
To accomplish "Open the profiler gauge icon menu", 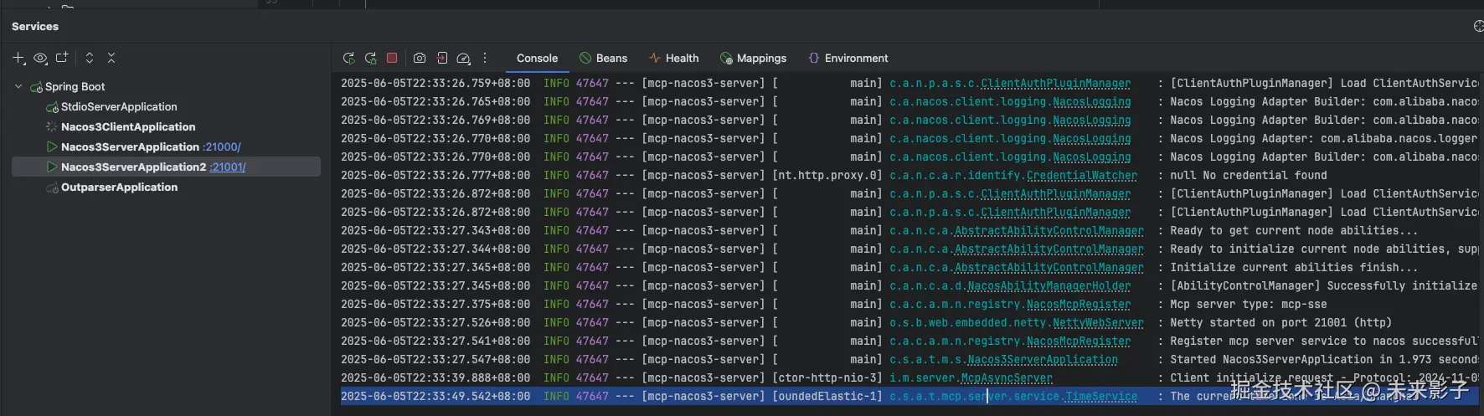I will [x=463, y=59].
